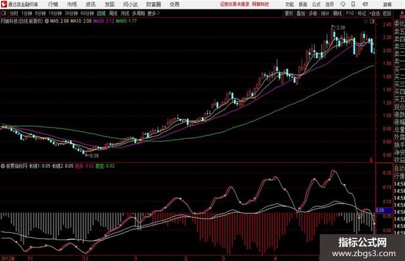Switch to the 分时 intraday tab

tap(14, 13)
